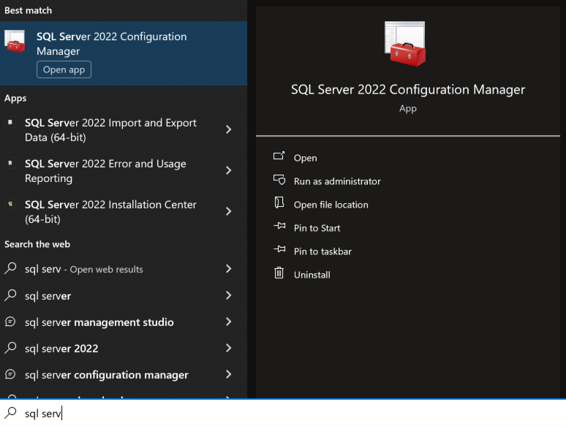This screenshot has width=566, height=426.
Task: Expand the 'sql server 2022' web suggestion arrow
Action: pyautogui.click(x=228, y=348)
